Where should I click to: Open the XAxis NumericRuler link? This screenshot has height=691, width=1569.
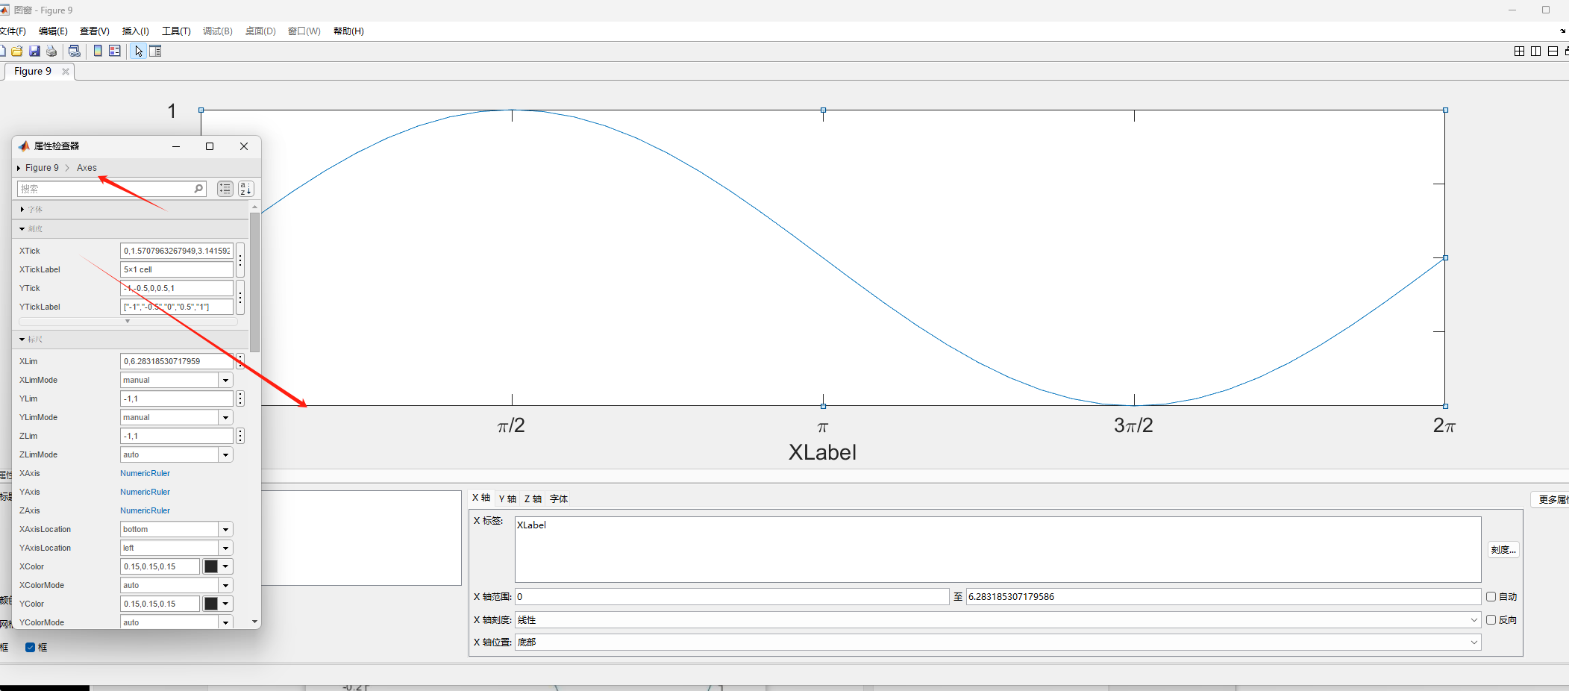[145, 473]
